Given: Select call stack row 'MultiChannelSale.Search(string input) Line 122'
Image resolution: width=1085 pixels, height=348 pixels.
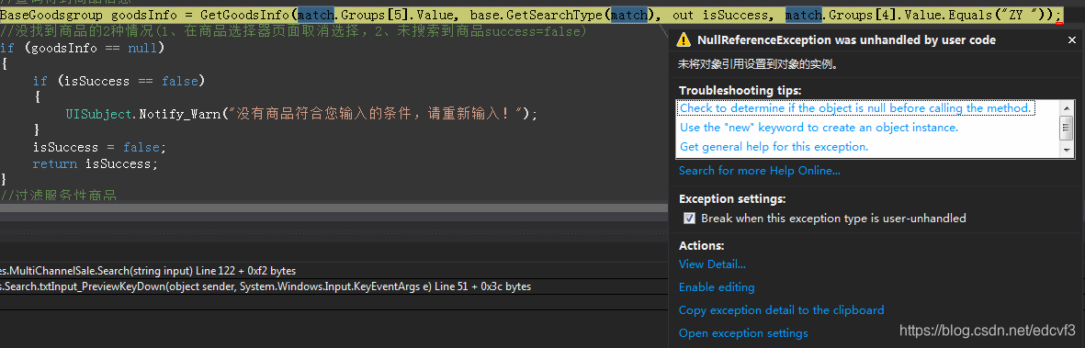Looking at the screenshot, I should 148,271.
